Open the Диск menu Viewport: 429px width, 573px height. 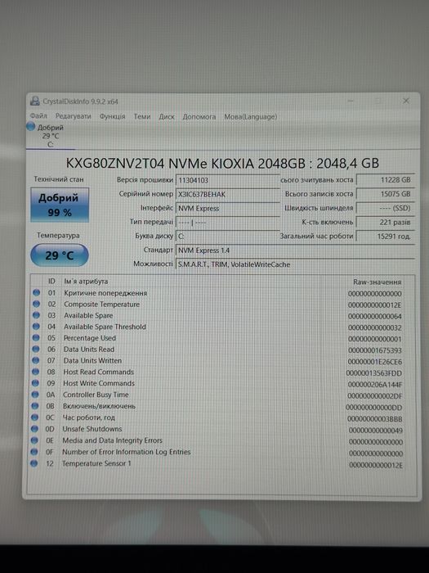click(167, 117)
